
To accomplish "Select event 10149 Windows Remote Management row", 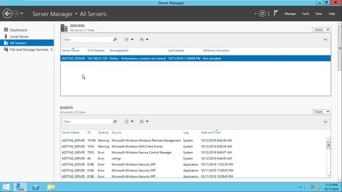I will pyautogui.click(x=193, y=141).
